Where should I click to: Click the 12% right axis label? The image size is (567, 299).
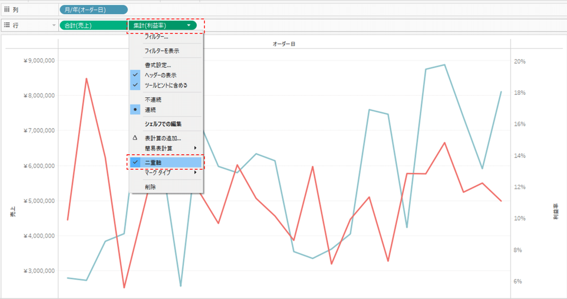[x=520, y=187]
